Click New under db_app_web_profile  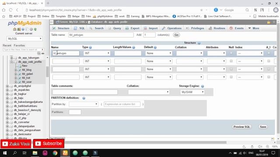pos(24,66)
